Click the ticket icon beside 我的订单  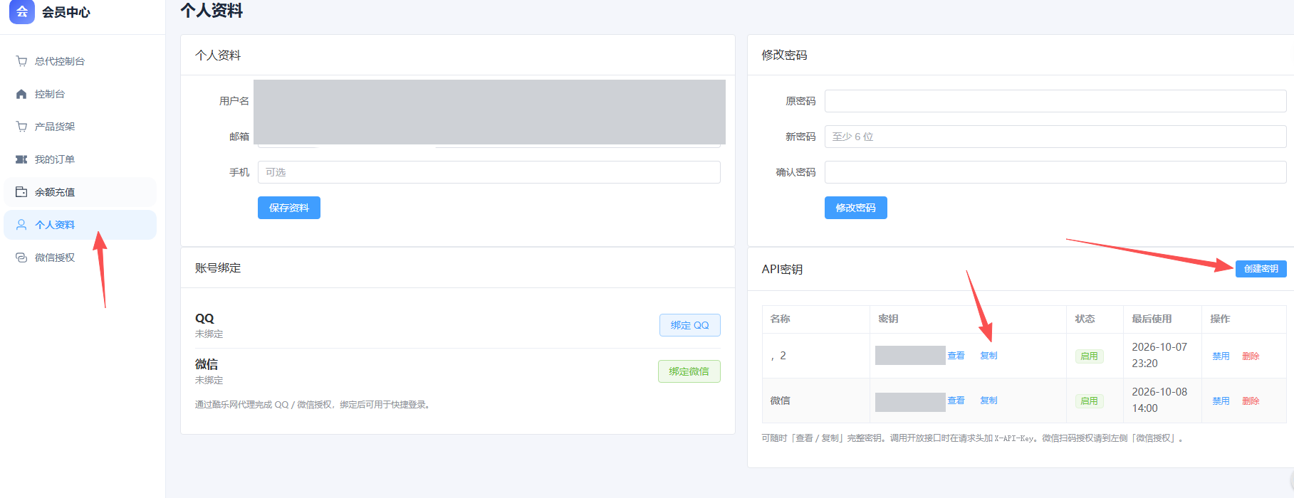pyautogui.click(x=21, y=159)
